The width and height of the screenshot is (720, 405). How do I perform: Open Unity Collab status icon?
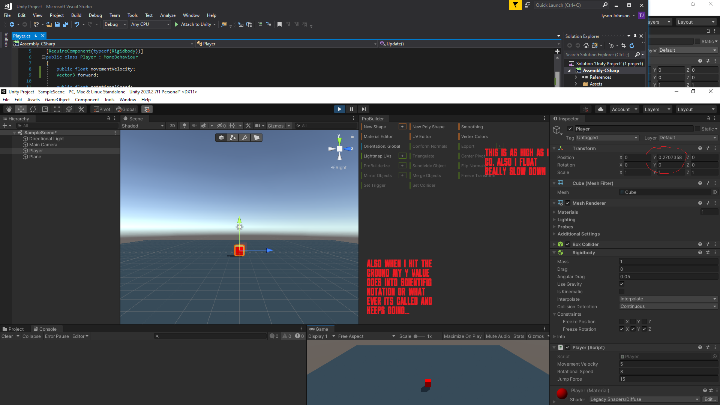pyautogui.click(x=586, y=109)
